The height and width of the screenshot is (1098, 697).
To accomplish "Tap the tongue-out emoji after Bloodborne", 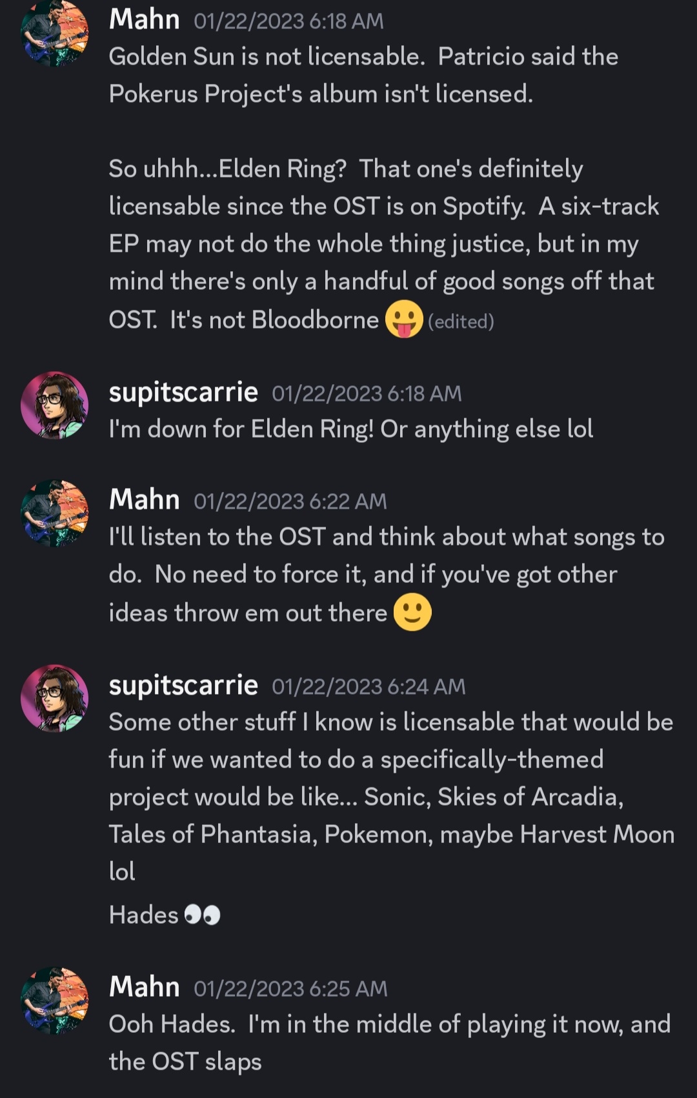I will [x=404, y=320].
